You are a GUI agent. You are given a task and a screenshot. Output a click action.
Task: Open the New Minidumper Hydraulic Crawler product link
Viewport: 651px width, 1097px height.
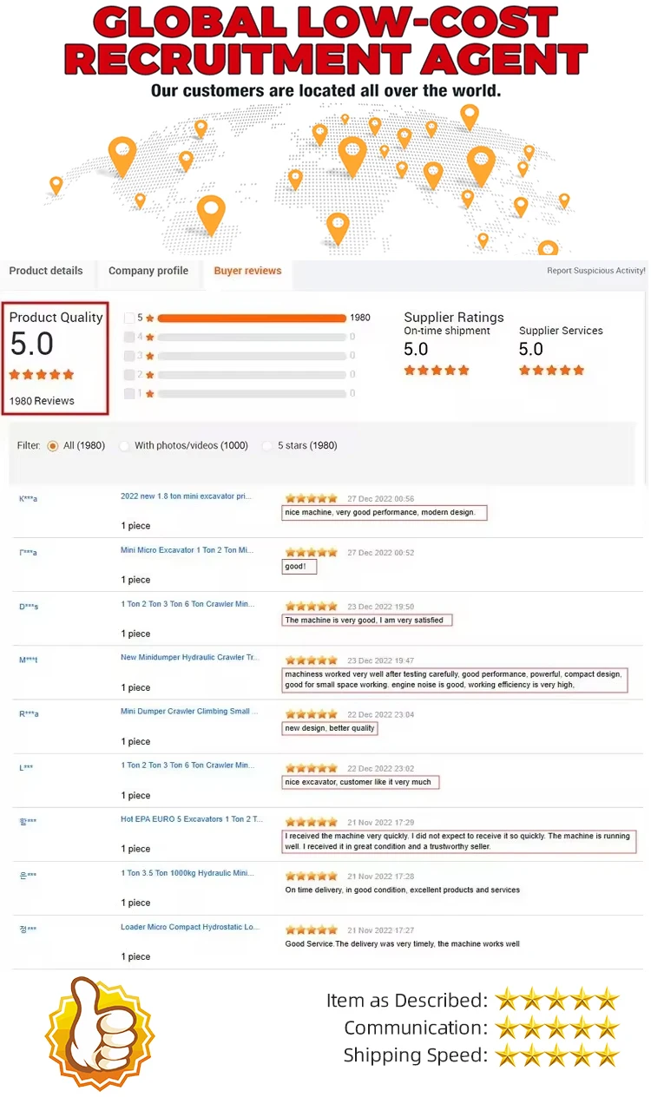point(189,658)
